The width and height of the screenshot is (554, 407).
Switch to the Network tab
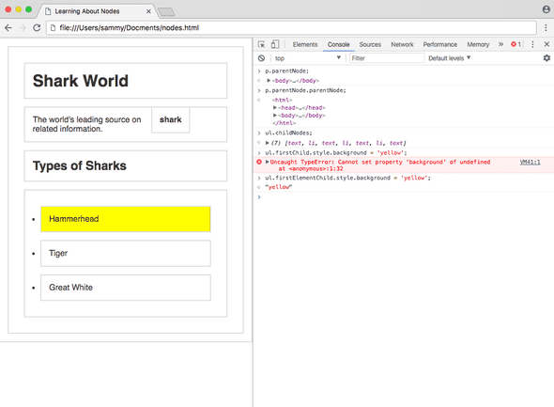pos(402,44)
